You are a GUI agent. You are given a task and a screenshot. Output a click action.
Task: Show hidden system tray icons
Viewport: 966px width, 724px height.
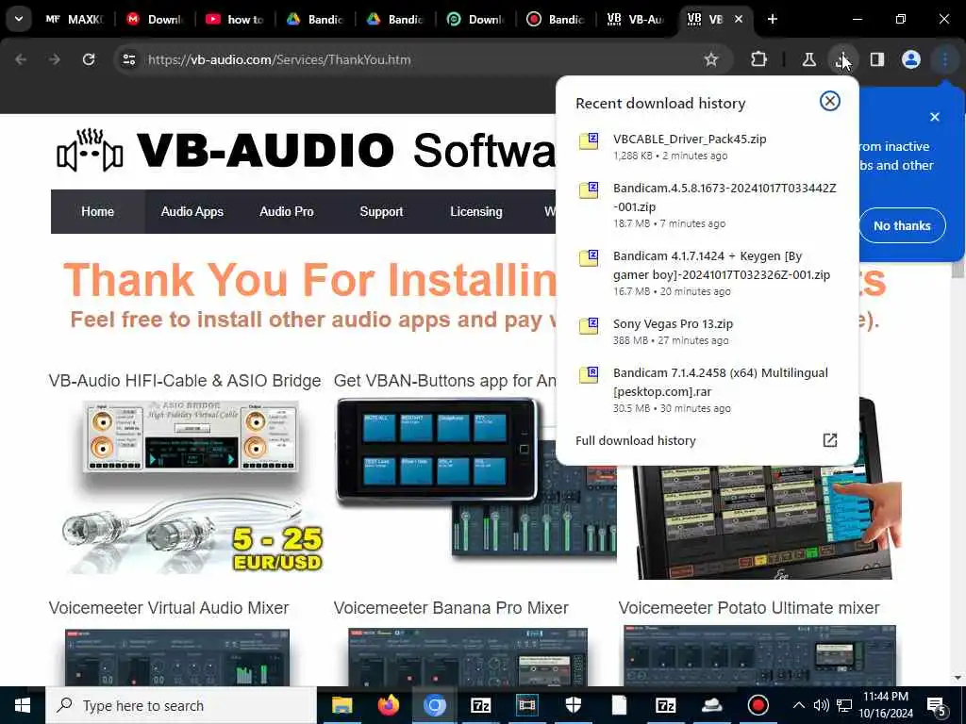(798, 705)
